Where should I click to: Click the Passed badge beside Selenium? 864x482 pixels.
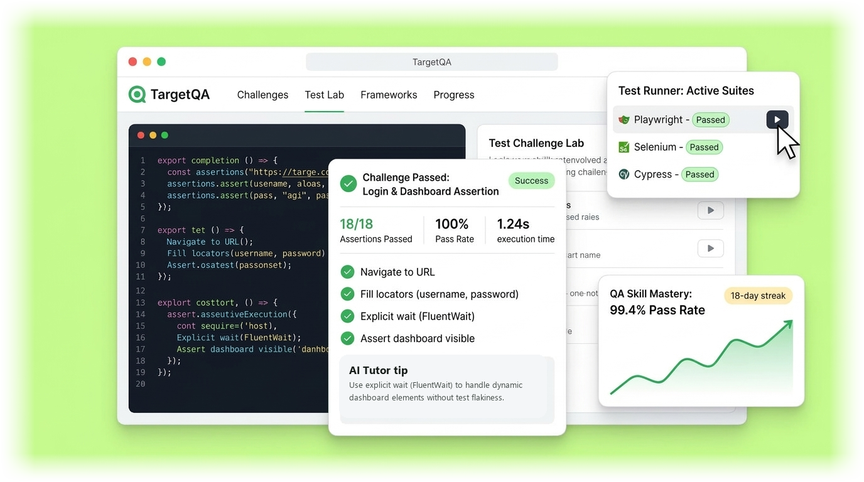pyautogui.click(x=704, y=147)
